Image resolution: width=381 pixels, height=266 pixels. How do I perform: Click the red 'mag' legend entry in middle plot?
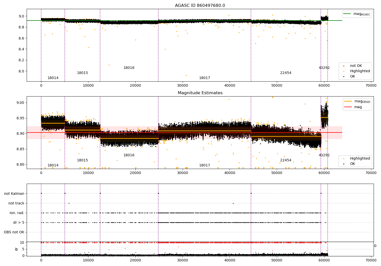[x=353, y=107]
